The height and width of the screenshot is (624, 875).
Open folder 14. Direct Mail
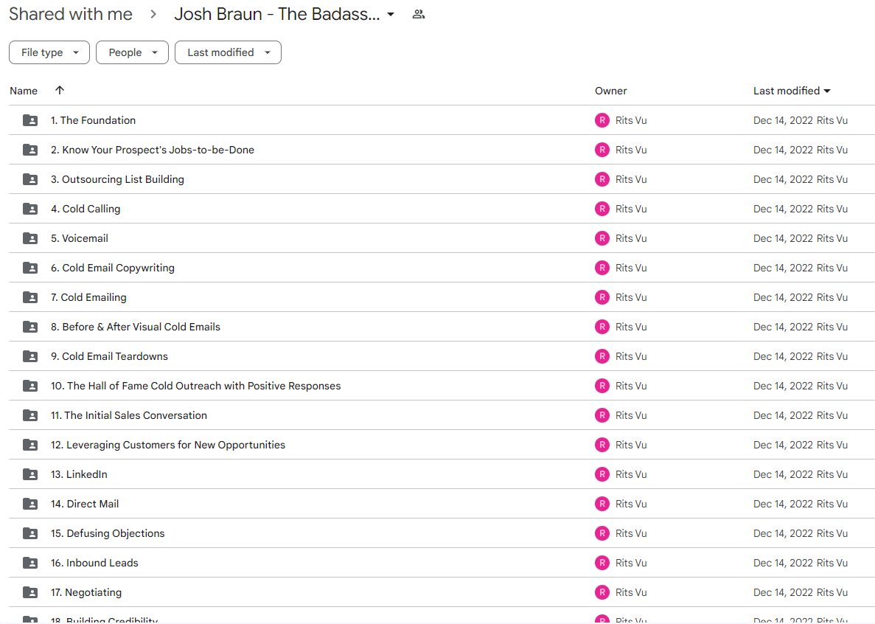85,504
